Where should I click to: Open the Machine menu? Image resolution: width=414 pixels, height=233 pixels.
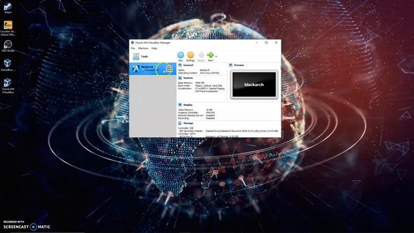143,49
